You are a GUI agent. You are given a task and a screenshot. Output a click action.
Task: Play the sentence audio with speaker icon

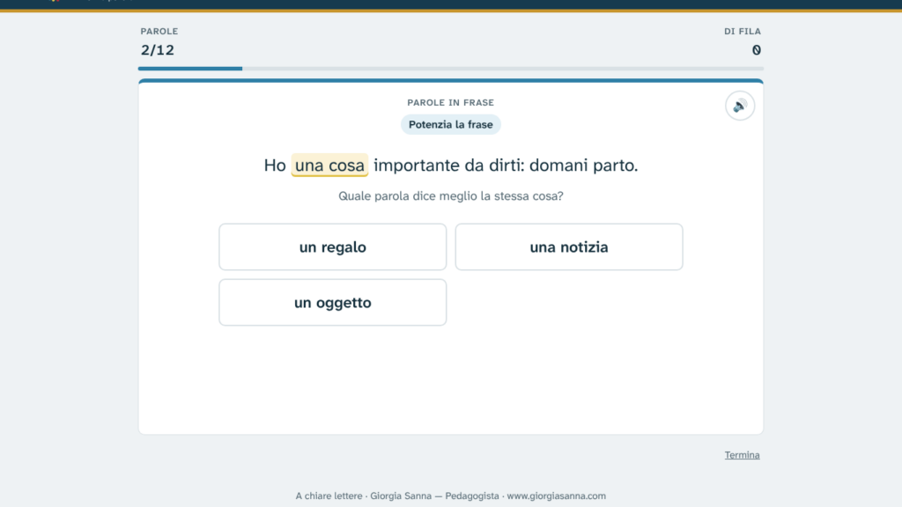click(x=739, y=106)
